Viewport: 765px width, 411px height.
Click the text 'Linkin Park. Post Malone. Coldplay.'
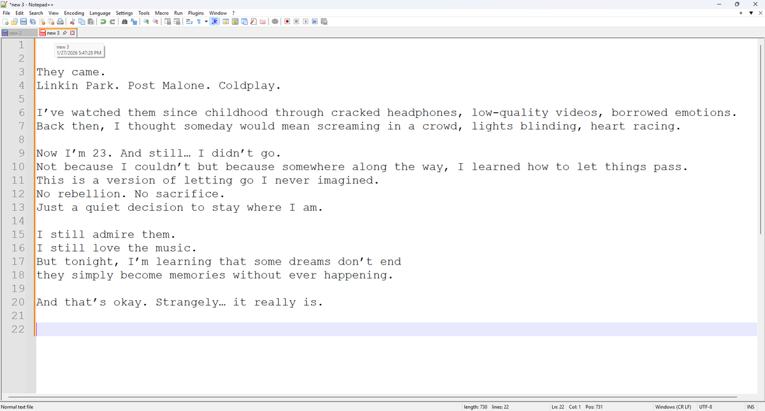tap(158, 85)
